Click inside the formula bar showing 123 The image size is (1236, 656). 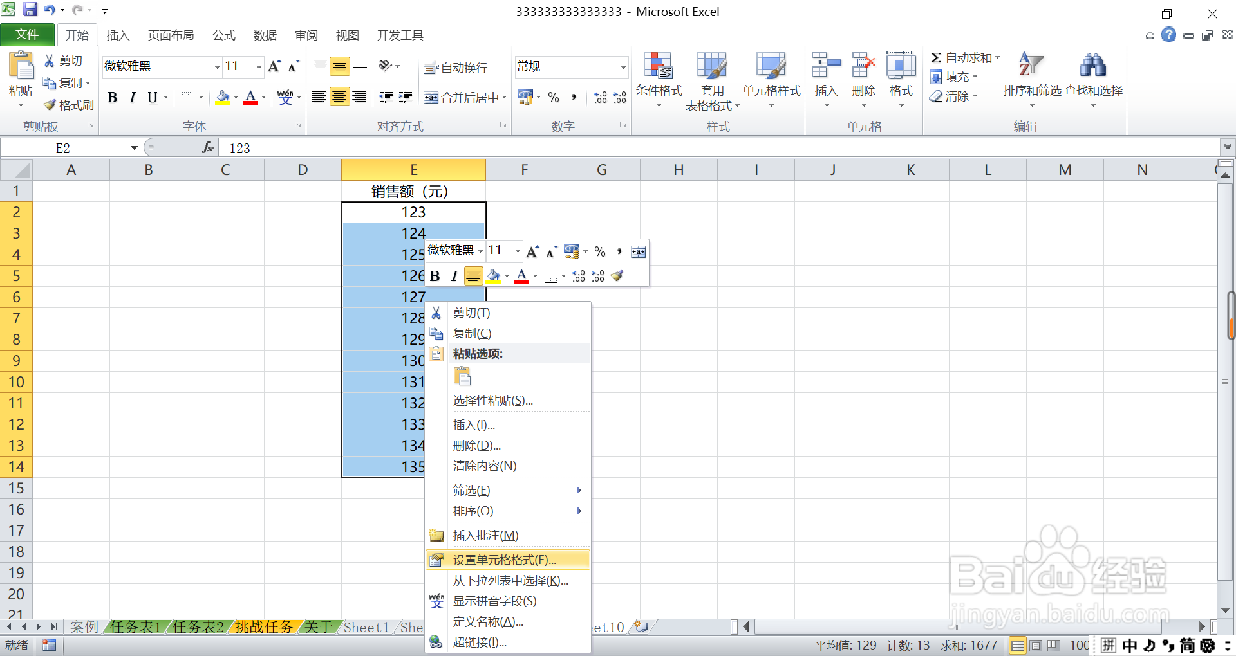pyautogui.click(x=719, y=148)
